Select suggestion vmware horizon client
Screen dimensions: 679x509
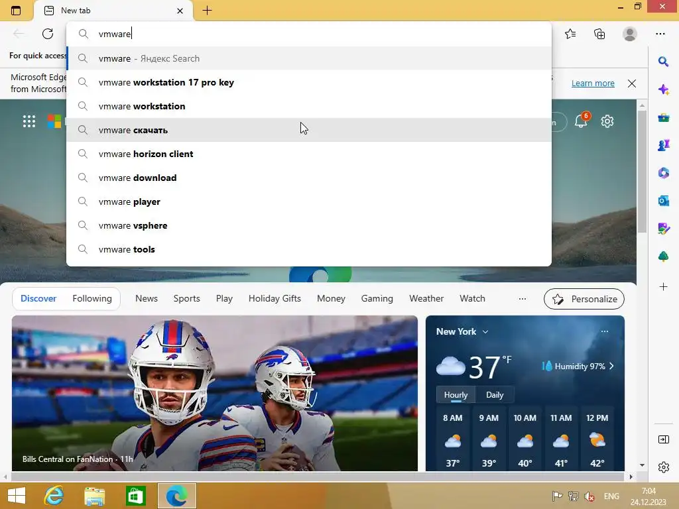(x=309, y=154)
